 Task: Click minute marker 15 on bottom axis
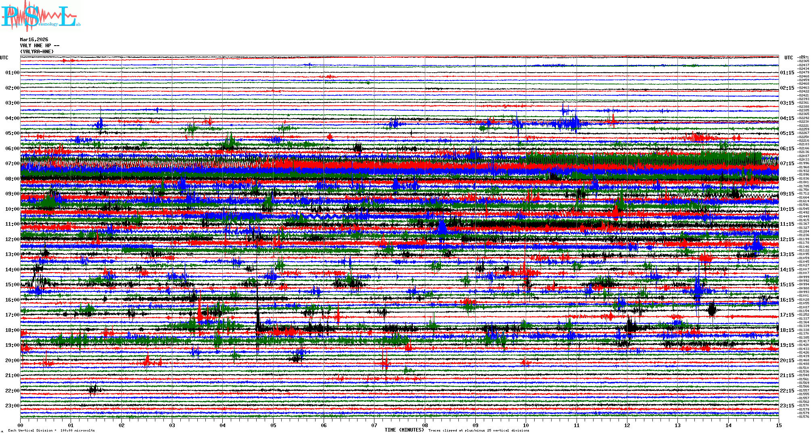(779, 425)
